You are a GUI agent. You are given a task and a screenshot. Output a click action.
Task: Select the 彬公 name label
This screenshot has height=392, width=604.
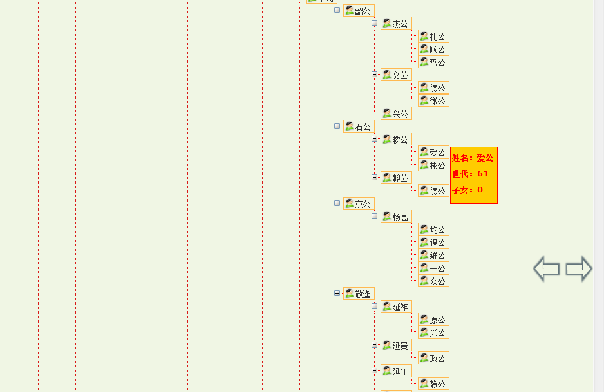point(437,165)
